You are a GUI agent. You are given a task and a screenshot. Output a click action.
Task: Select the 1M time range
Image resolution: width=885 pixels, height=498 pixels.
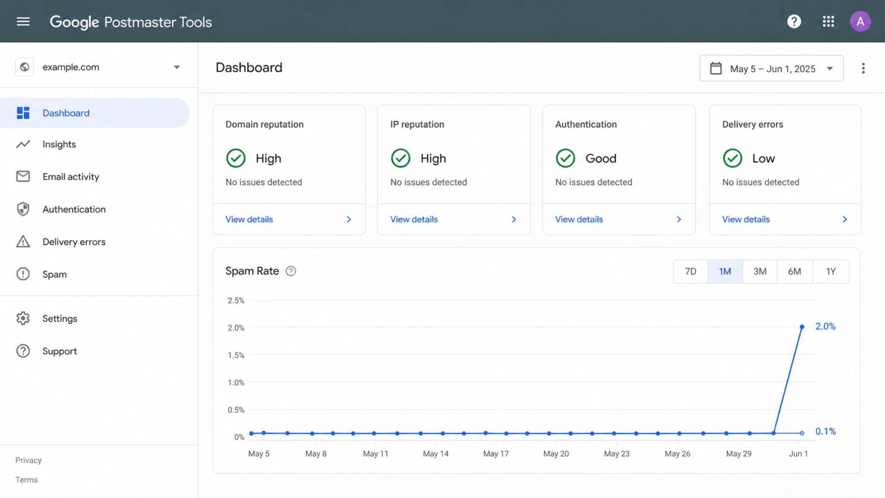[725, 272]
